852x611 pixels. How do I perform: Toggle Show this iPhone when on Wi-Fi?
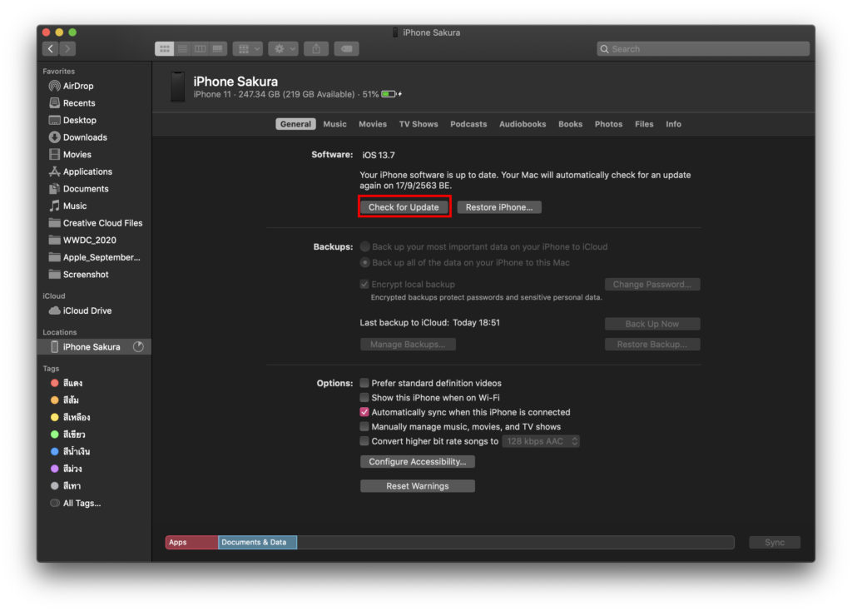364,398
